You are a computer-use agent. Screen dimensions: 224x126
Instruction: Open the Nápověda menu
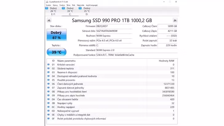click(80, 5)
